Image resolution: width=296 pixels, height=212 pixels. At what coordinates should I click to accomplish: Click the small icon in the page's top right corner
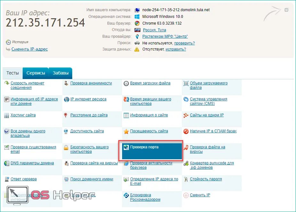pyautogui.click(x=286, y=10)
